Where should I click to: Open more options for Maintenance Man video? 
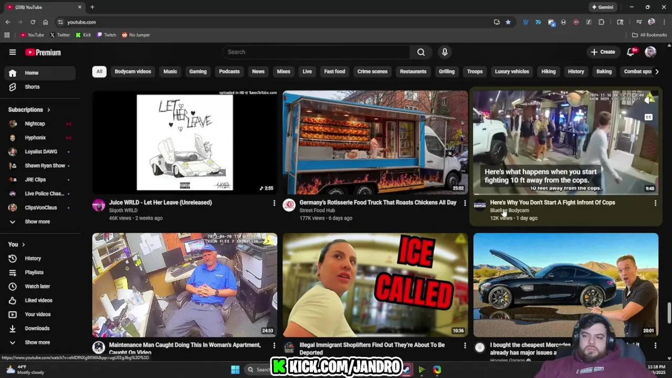[x=274, y=345]
